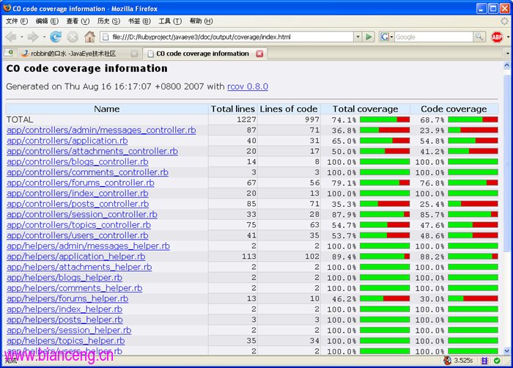The image size is (513, 368).
Task: Click the green check status icon
Action: pos(497,361)
